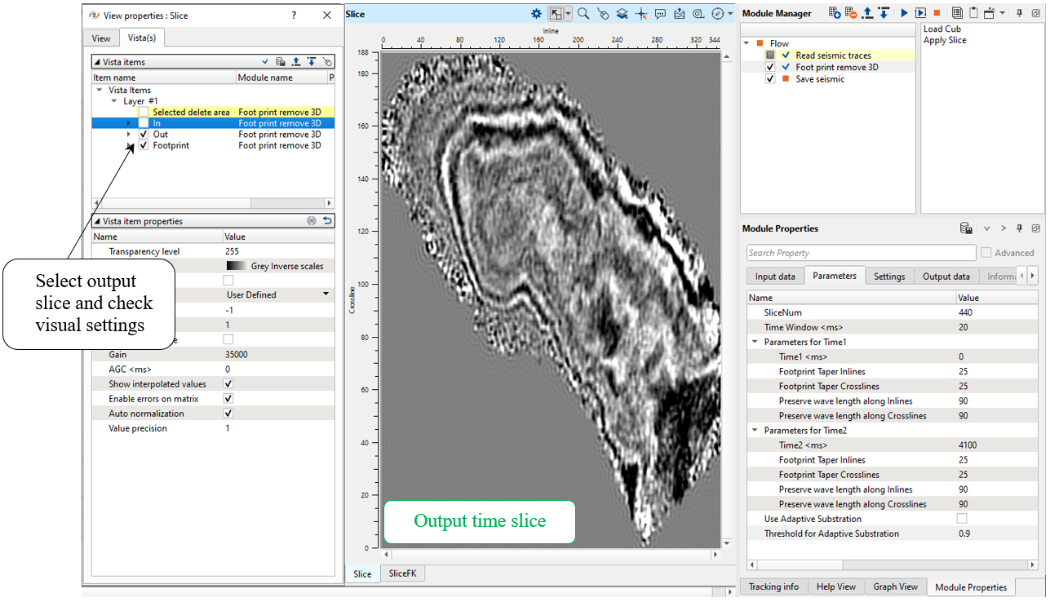Image resolution: width=1050 pixels, height=602 pixels.
Task: Disable Auto normalization checkbox
Action: click(228, 414)
